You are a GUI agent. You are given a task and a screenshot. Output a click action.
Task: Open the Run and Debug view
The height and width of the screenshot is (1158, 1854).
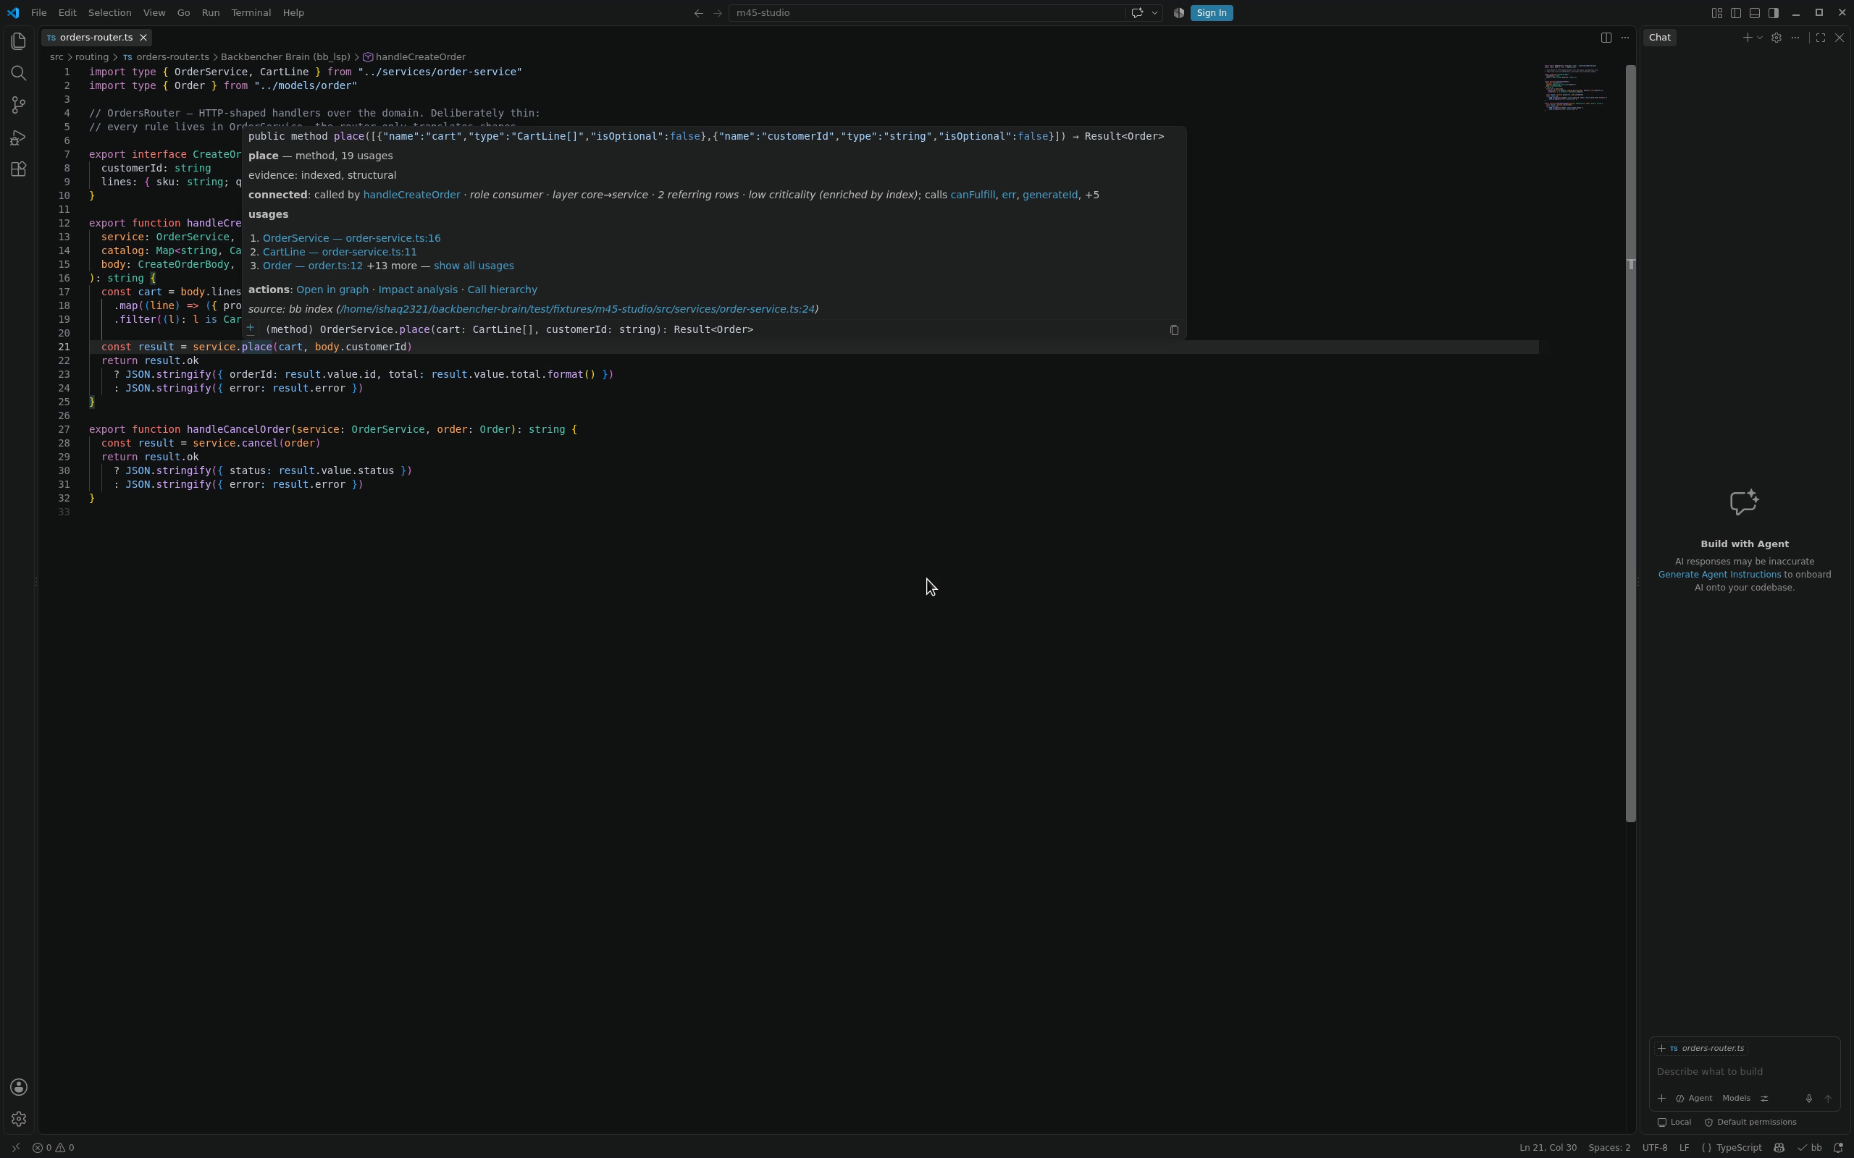[18, 137]
